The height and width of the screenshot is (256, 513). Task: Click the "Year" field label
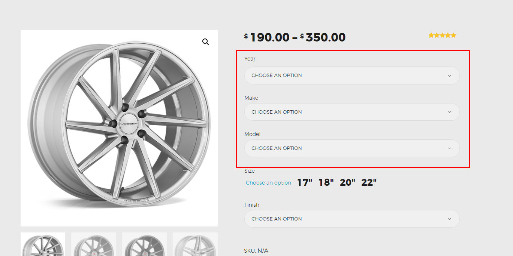[250, 59]
